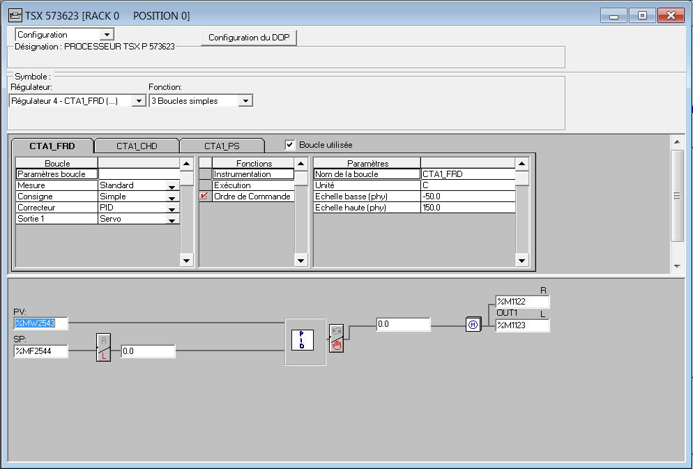Click the PV address field %MW2543
This screenshot has height=469, width=693.
pos(41,323)
